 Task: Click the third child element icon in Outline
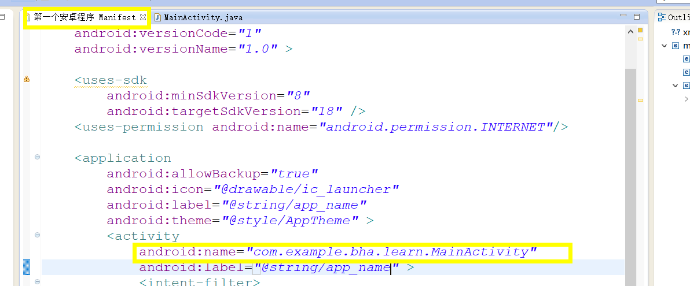[x=686, y=86]
